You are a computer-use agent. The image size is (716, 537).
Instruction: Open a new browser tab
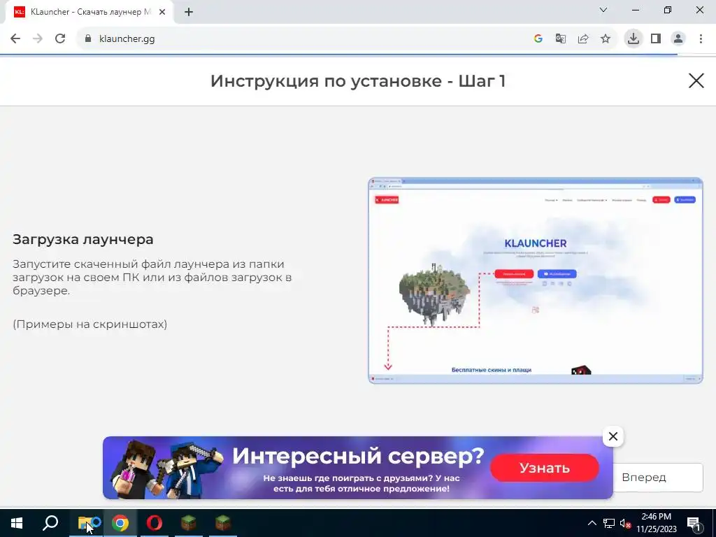[189, 13]
